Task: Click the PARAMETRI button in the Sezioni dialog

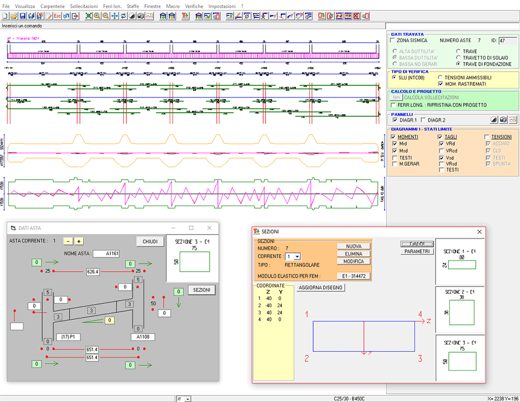Action: (417, 251)
